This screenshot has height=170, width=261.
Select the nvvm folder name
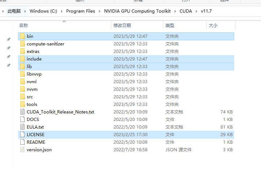(x=32, y=89)
